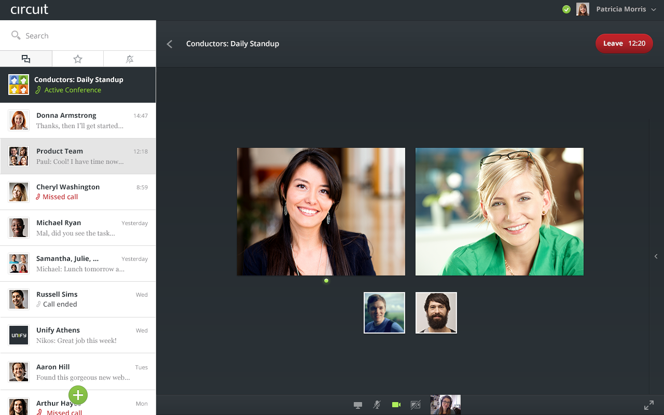Click Active Conference status text

click(x=73, y=90)
